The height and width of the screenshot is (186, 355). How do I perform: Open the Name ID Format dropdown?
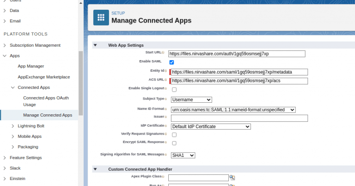point(233,110)
